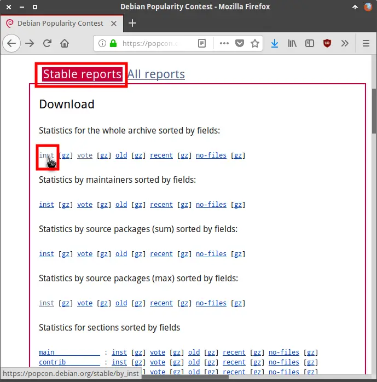
Task: Download maintainers vote gz file
Action: click(104, 205)
